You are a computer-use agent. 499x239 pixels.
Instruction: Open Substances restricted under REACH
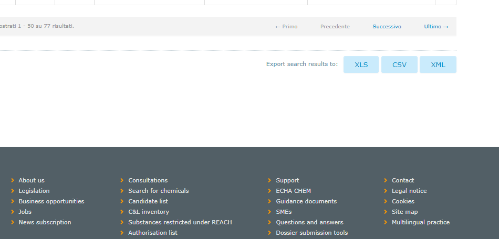[180, 222]
